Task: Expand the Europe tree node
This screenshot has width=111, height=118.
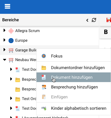Action: [4, 40]
